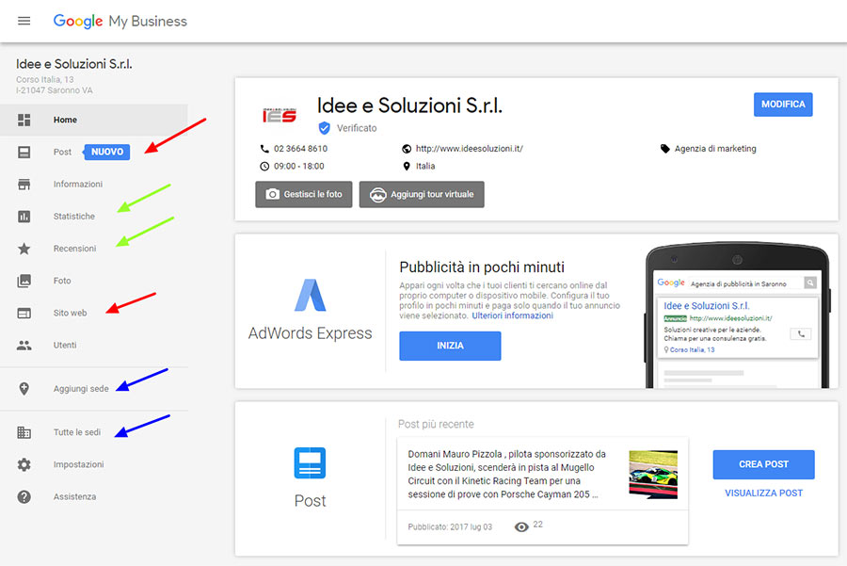Click the Impostazioni gear icon

tap(24, 464)
